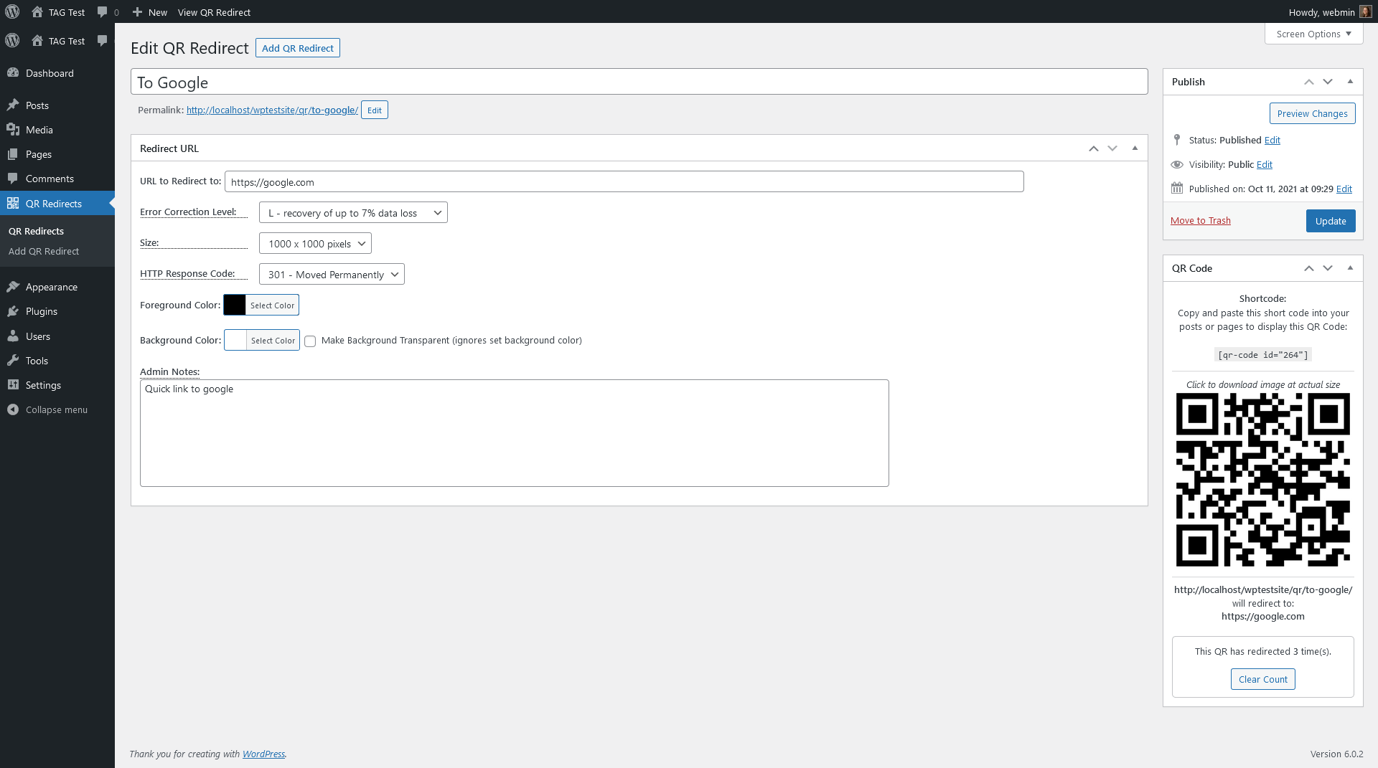This screenshot has height=768, width=1378.
Task: Click the Users person icon
Action: [13, 336]
